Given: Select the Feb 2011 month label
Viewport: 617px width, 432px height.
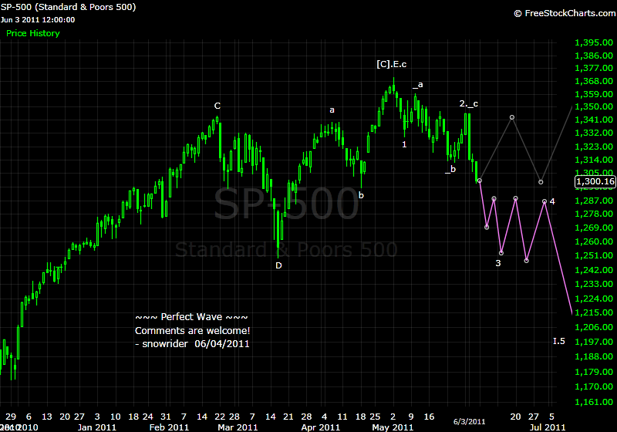Looking at the screenshot, I should pos(169,427).
